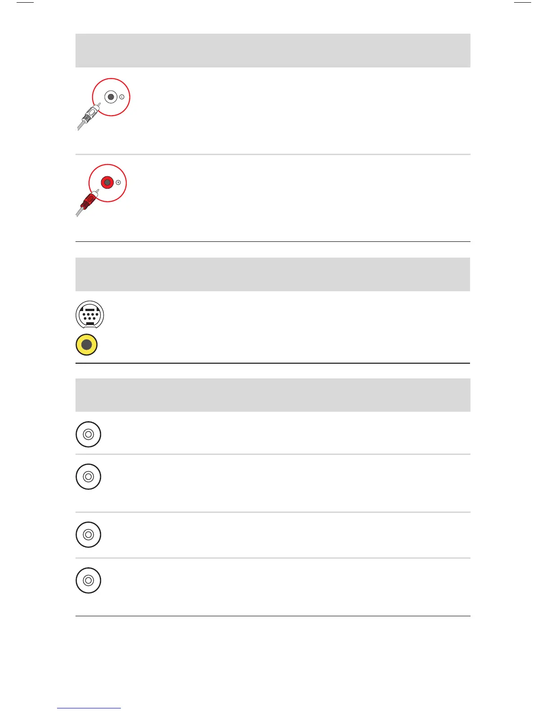
Task: Click the white left-channel audio jack
Action: (x=111, y=97)
